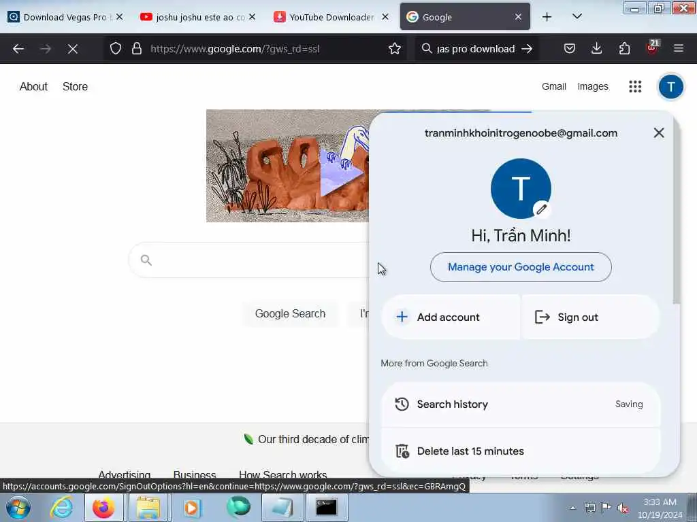The width and height of the screenshot is (697, 522).
Task: Click the Business footer link
Action: pyautogui.click(x=195, y=474)
